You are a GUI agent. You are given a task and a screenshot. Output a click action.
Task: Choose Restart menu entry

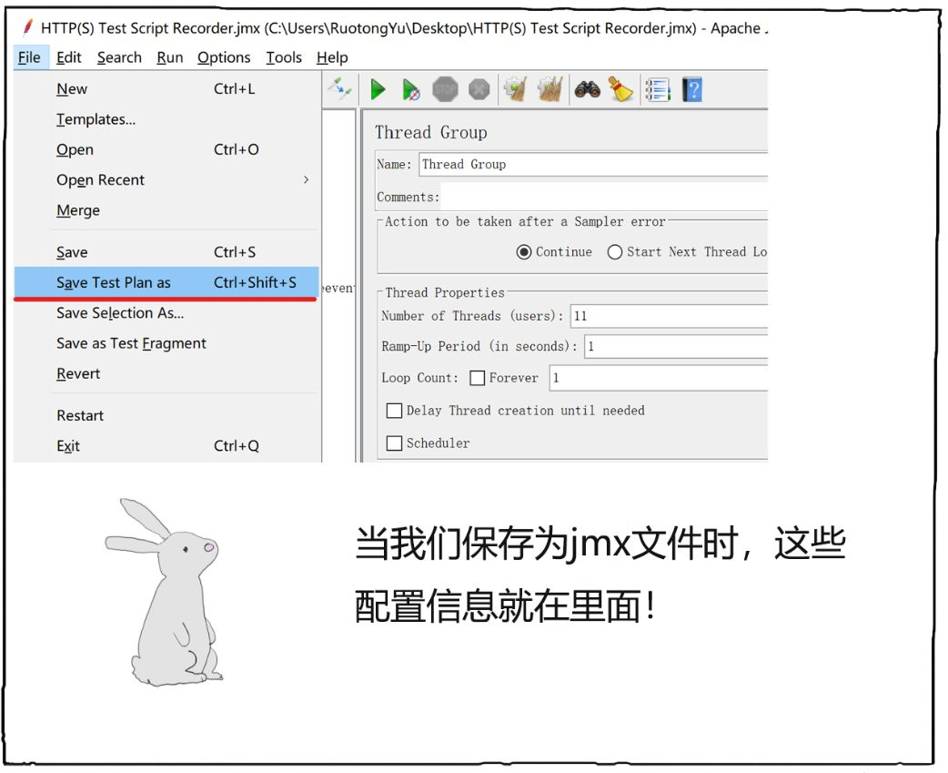click(166, 415)
